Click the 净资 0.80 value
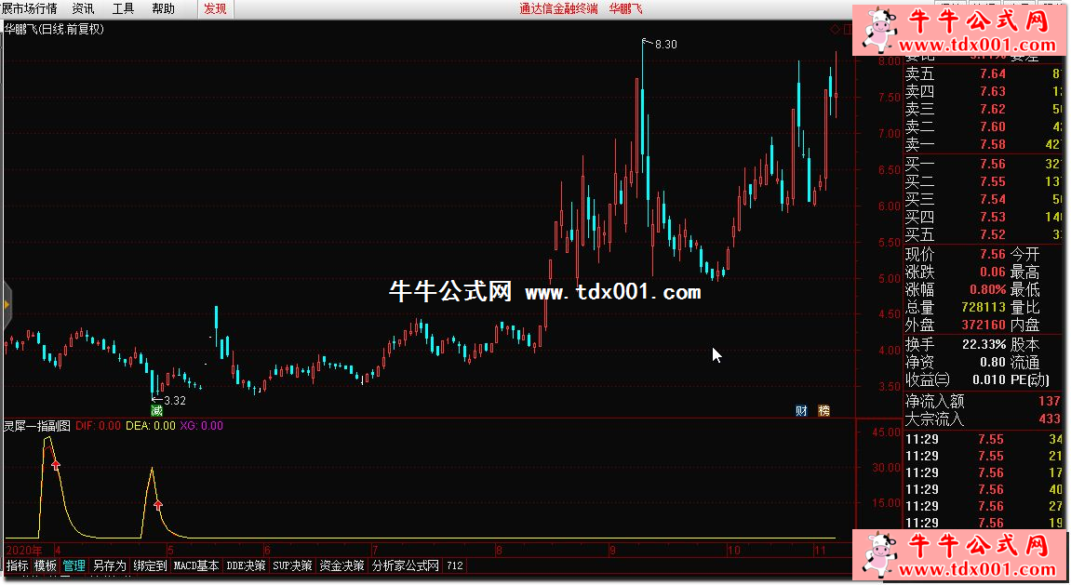 [993, 362]
